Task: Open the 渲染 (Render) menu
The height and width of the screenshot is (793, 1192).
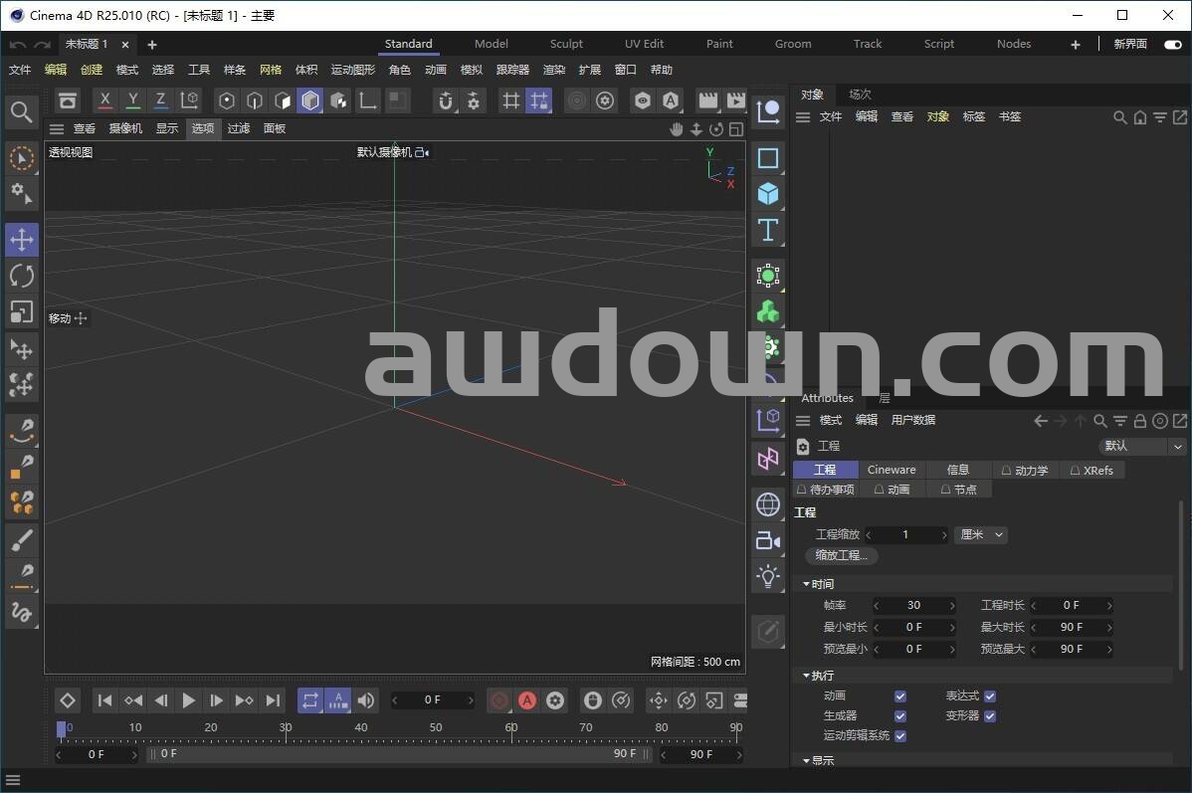Action: click(554, 71)
